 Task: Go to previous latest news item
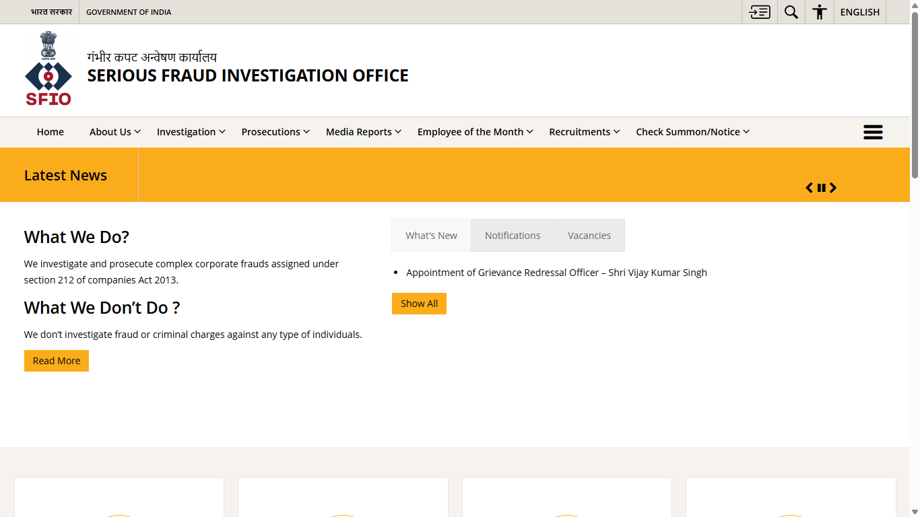tap(810, 188)
